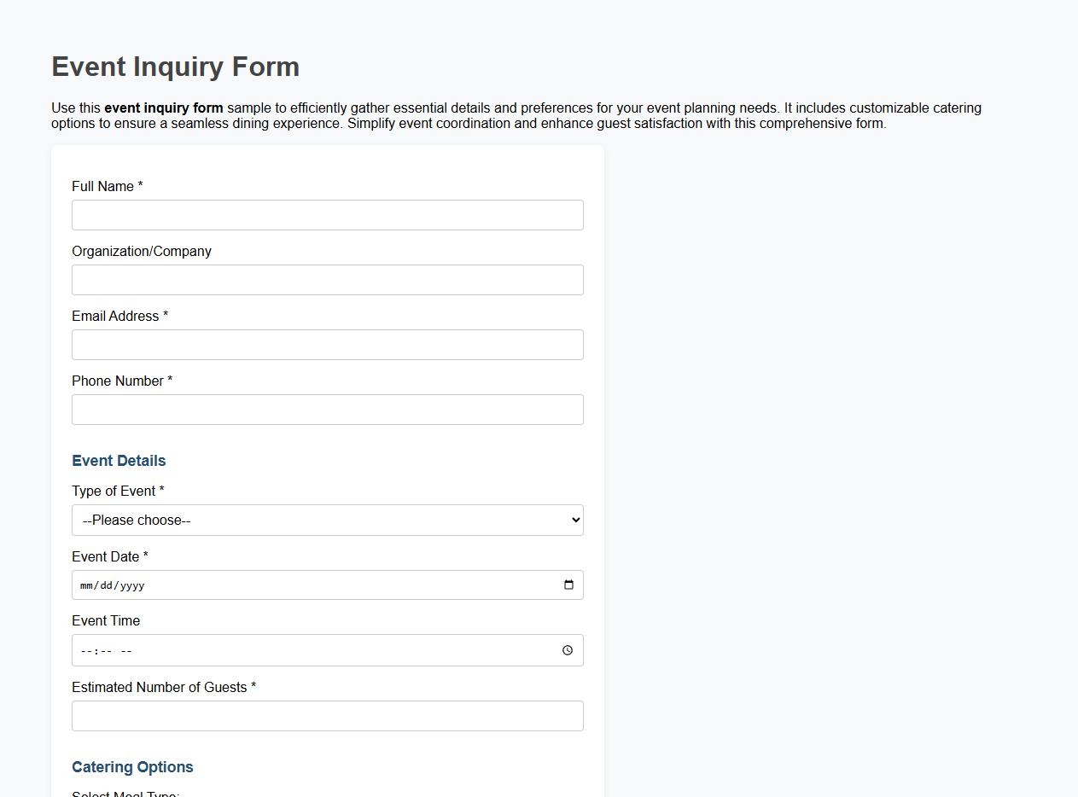1078x797 pixels.
Task: Click into the Full Name field
Action: click(x=327, y=214)
